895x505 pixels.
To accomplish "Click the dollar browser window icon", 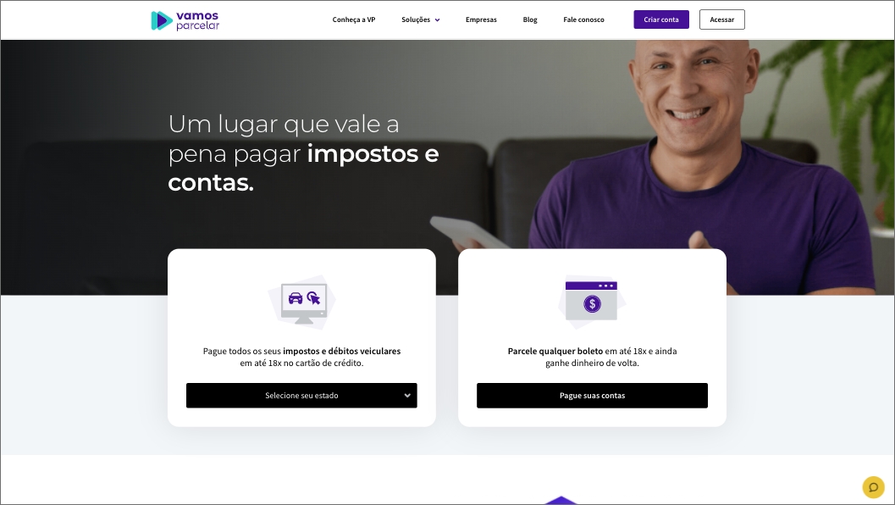I will coord(591,302).
